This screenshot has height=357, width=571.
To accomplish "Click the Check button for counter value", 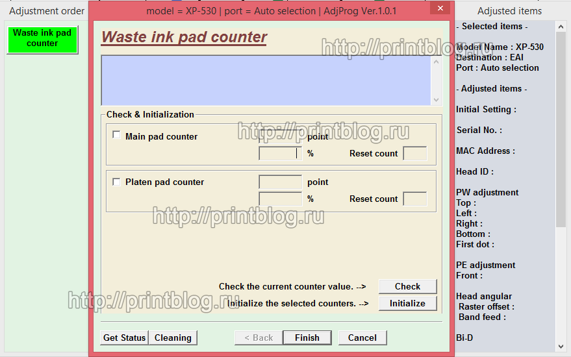I will tap(407, 286).
